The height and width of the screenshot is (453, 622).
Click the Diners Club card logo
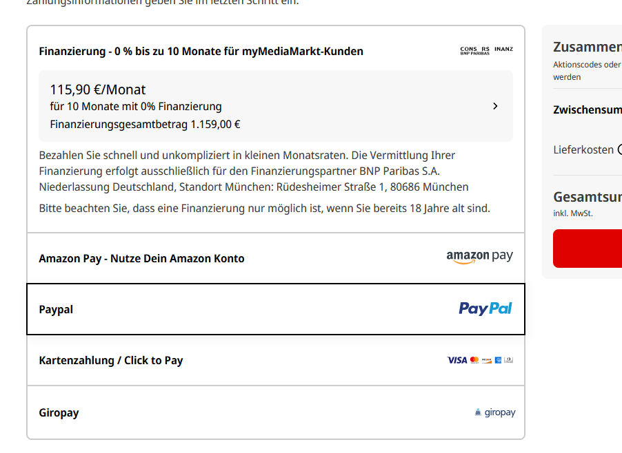point(508,360)
